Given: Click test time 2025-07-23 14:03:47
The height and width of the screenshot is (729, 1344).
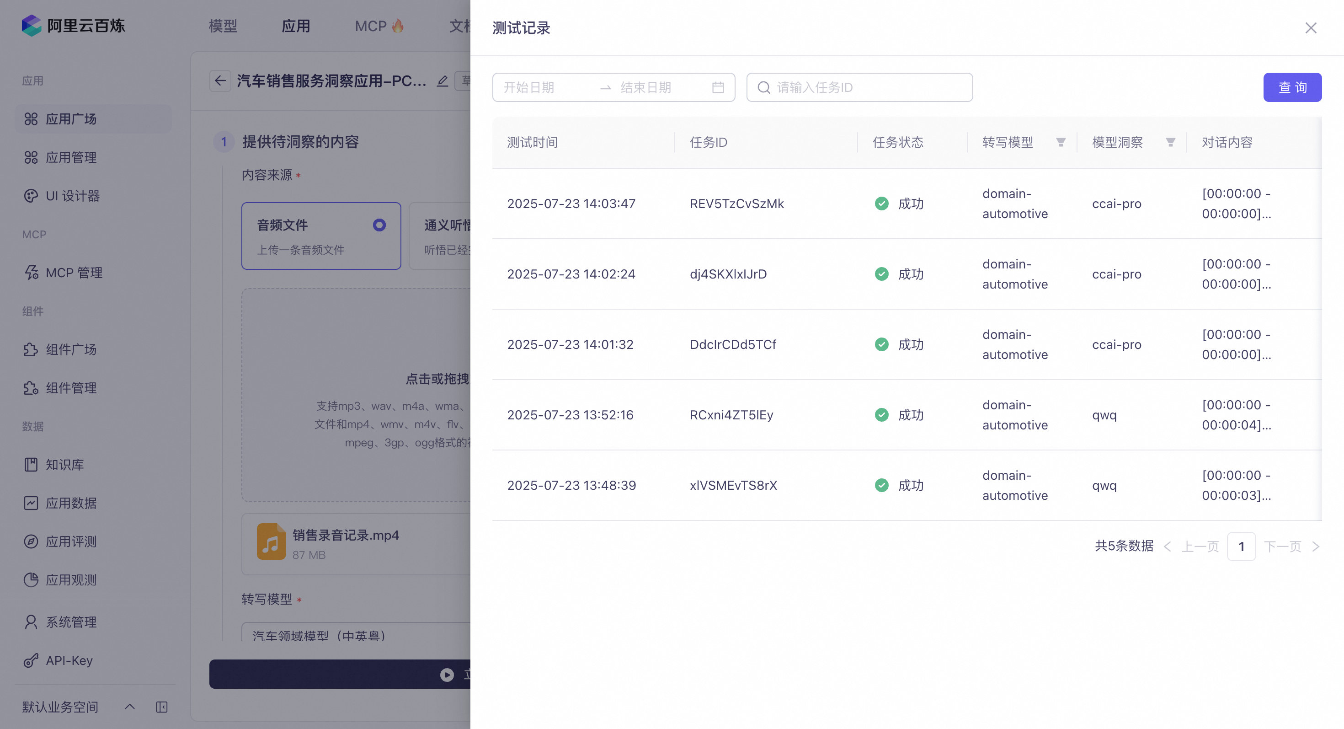Looking at the screenshot, I should (x=571, y=204).
